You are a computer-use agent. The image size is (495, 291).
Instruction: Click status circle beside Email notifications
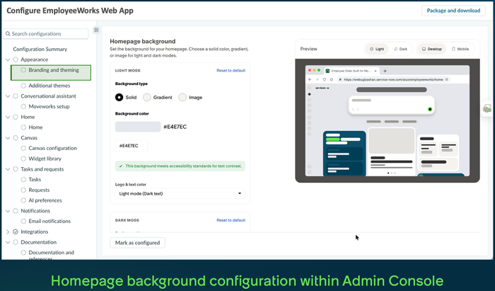click(x=23, y=221)
